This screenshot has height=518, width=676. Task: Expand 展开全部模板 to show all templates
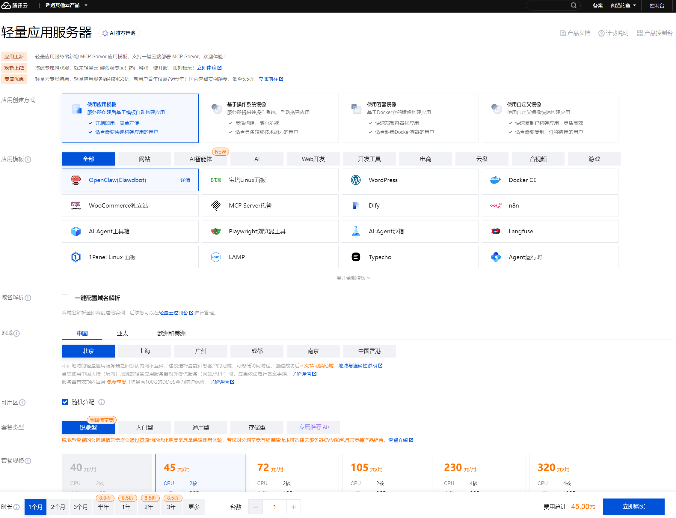point(353,278)
